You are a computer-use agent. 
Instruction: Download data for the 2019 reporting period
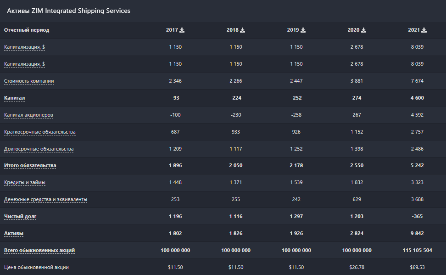tap(303, 29)
